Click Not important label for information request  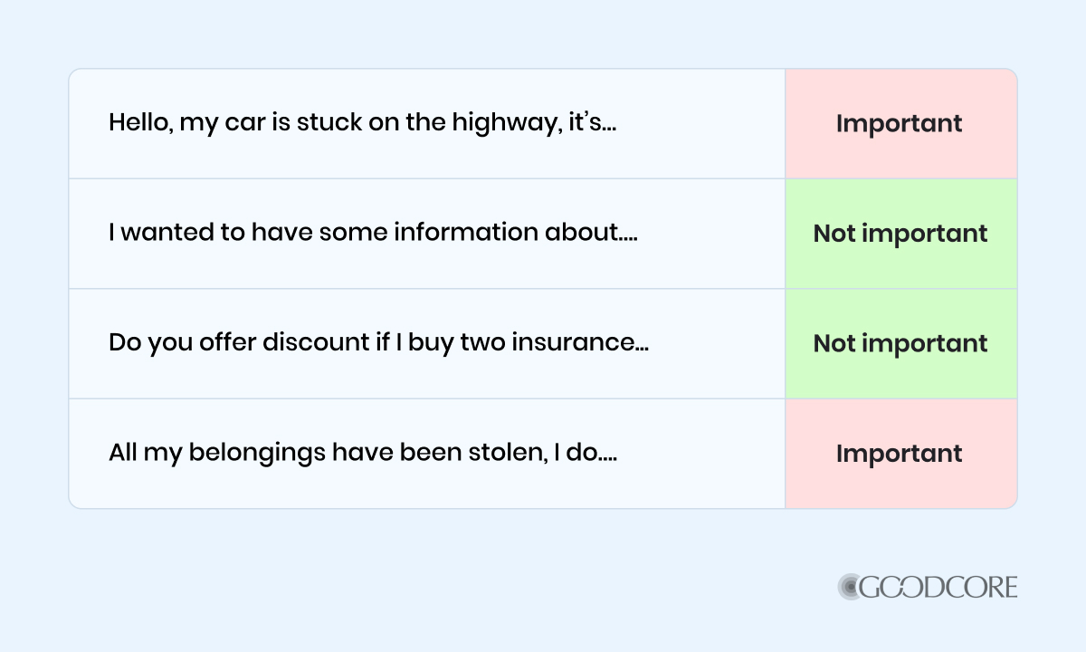900,234
